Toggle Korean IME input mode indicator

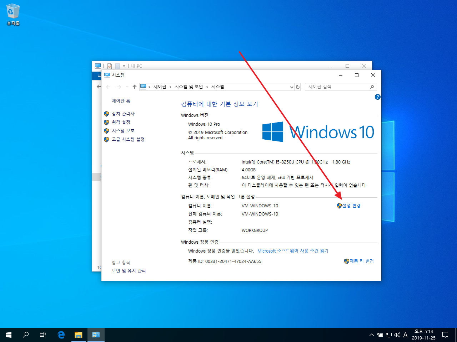click(406, 335)
